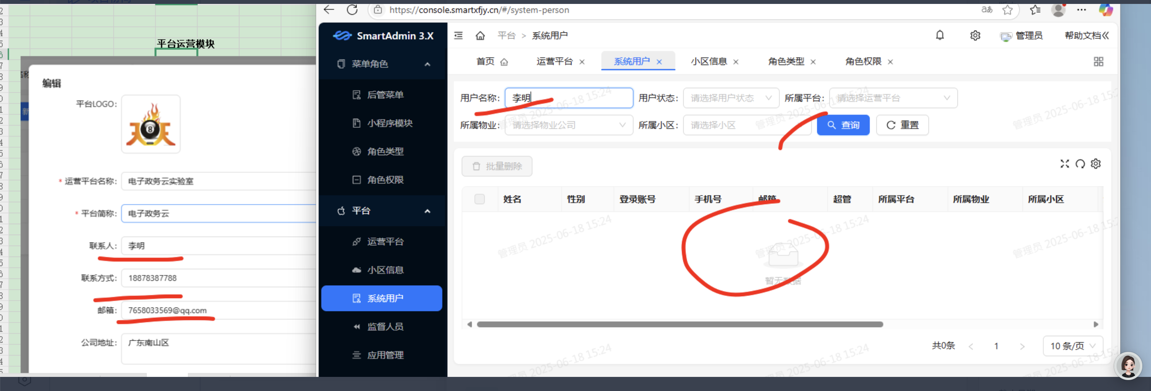
Task: Open platform settings gear in the header
Action: point(975,35)
